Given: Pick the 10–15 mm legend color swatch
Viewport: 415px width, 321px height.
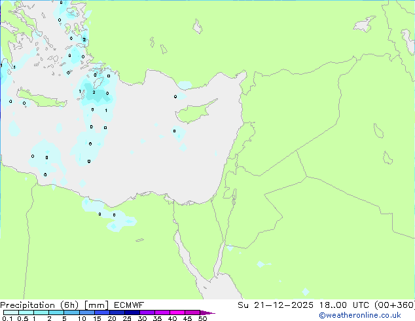Looking at the screenshot, I should coord(87,312).
